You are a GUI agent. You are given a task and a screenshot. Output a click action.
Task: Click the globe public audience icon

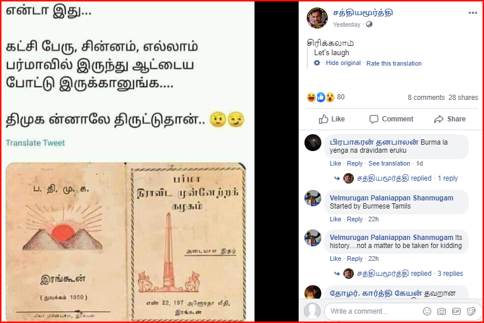[369, 24]
